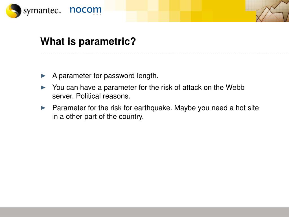The height and width of the screenshot is (217, 289).
Task: Click the arrow bullet before password length
Action: coord(43,76)
